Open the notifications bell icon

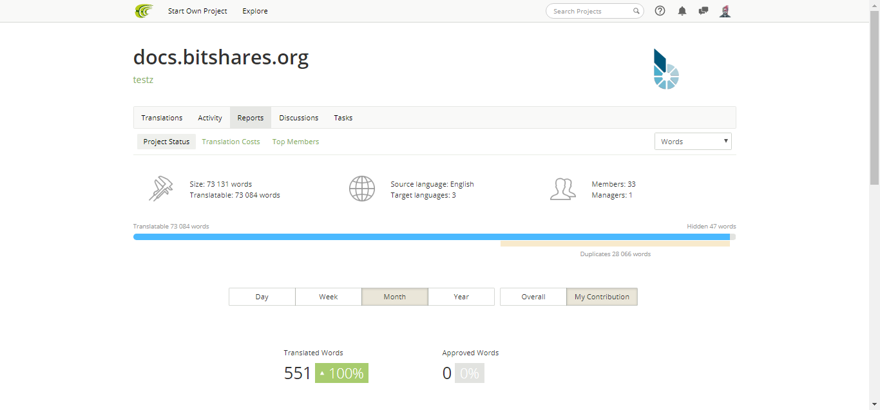(682, 11)
